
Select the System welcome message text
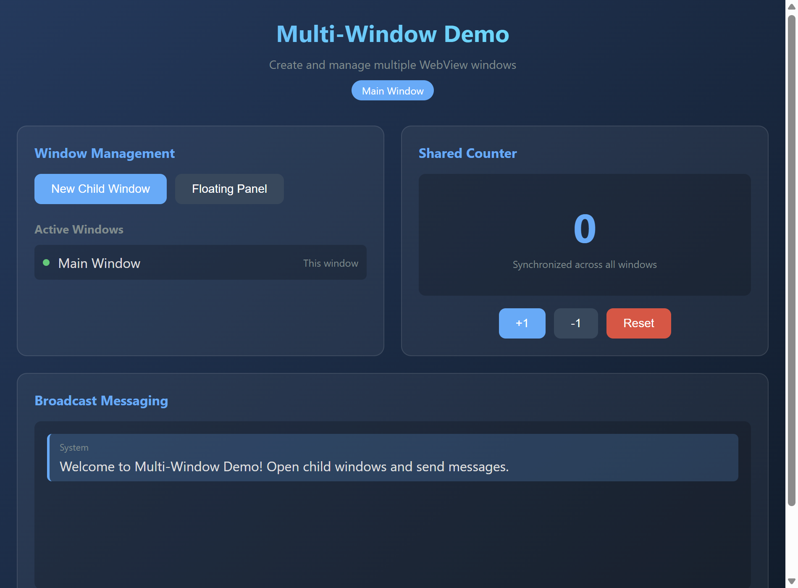pyautogui.click(x=284, y=467)
